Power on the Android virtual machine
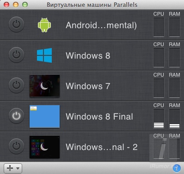The height and width of the screenshot is (174, 184). (x=16, y=24)
